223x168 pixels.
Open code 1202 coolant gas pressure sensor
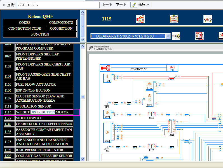8,156
